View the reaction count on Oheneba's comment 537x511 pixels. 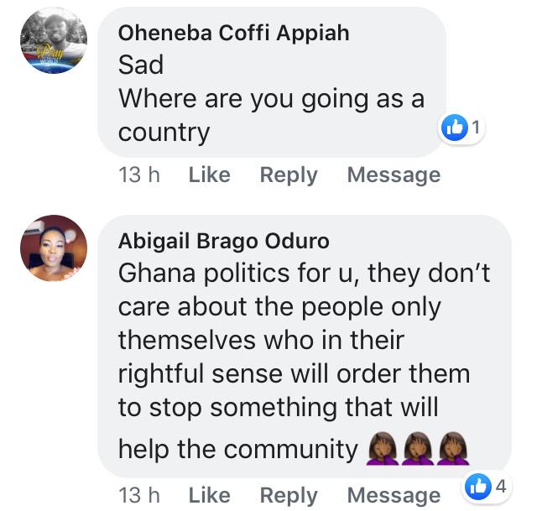coord(476,129)
